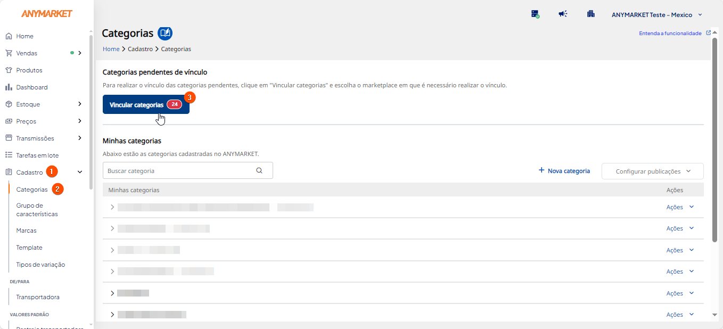
Task: Open the blue book help icon beside Categorias
Action: point(165,33)
